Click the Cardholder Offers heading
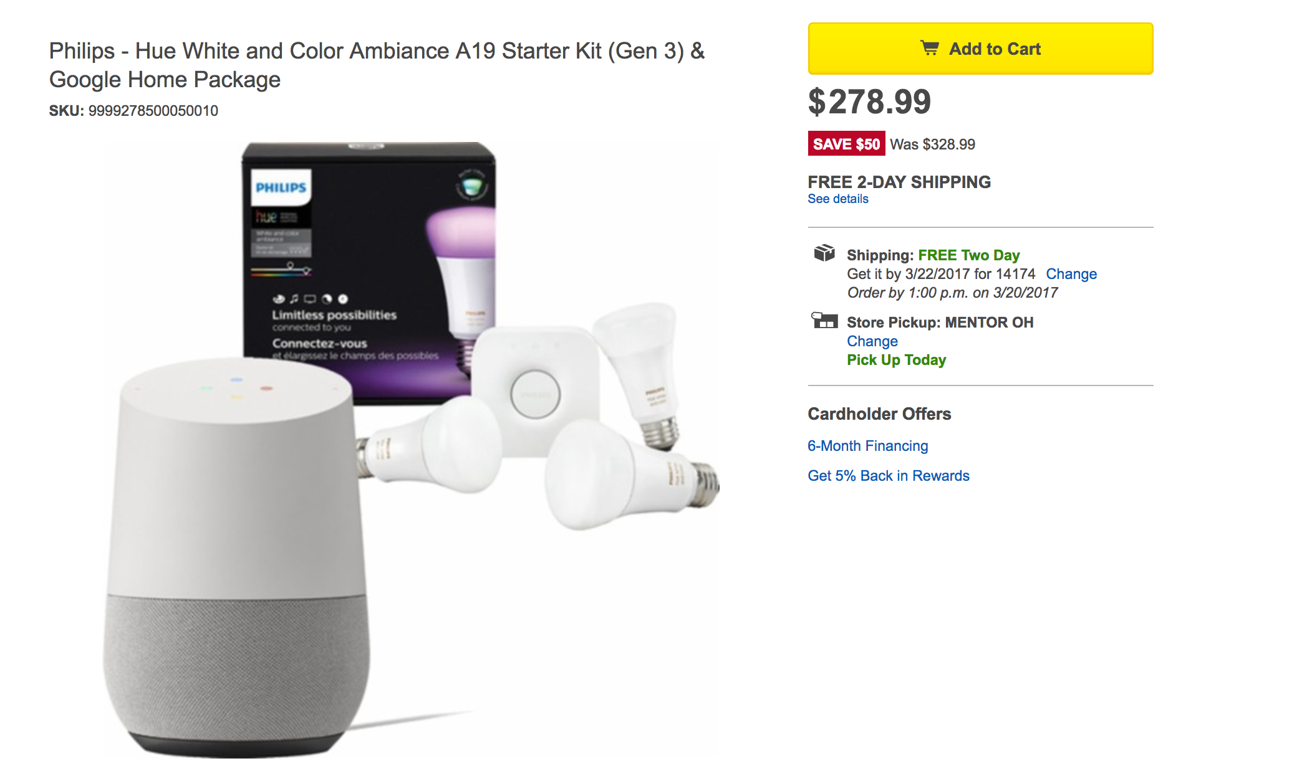 click(x=879, y=414)
